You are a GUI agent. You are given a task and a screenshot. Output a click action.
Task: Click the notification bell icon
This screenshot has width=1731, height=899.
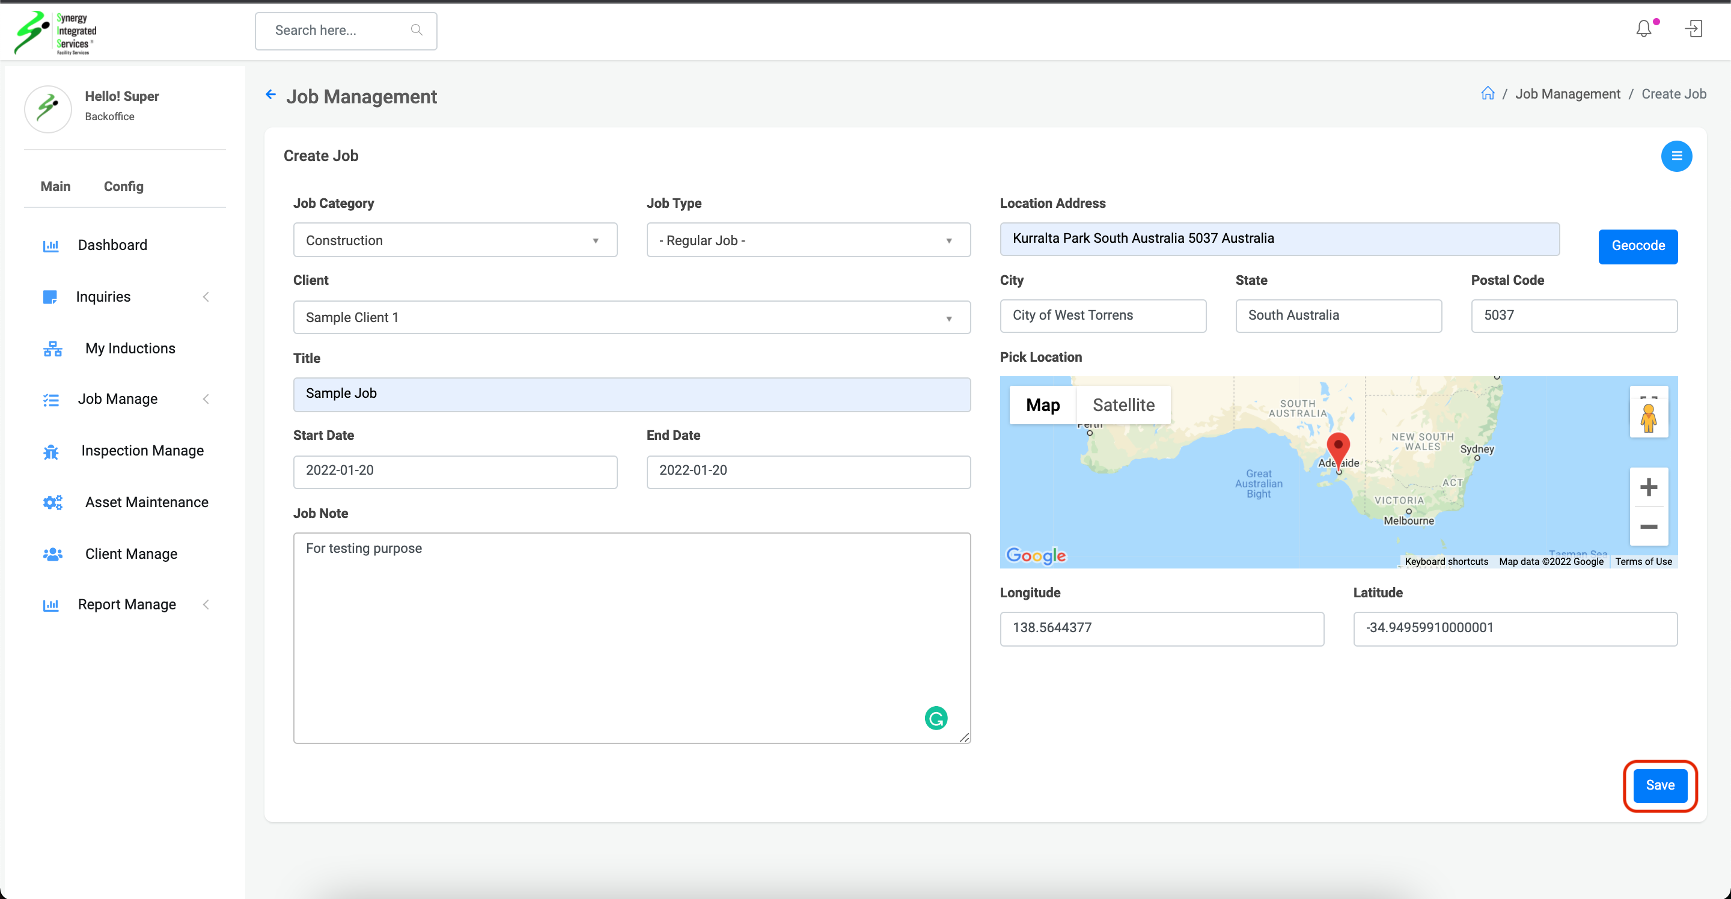(1644, 29)
